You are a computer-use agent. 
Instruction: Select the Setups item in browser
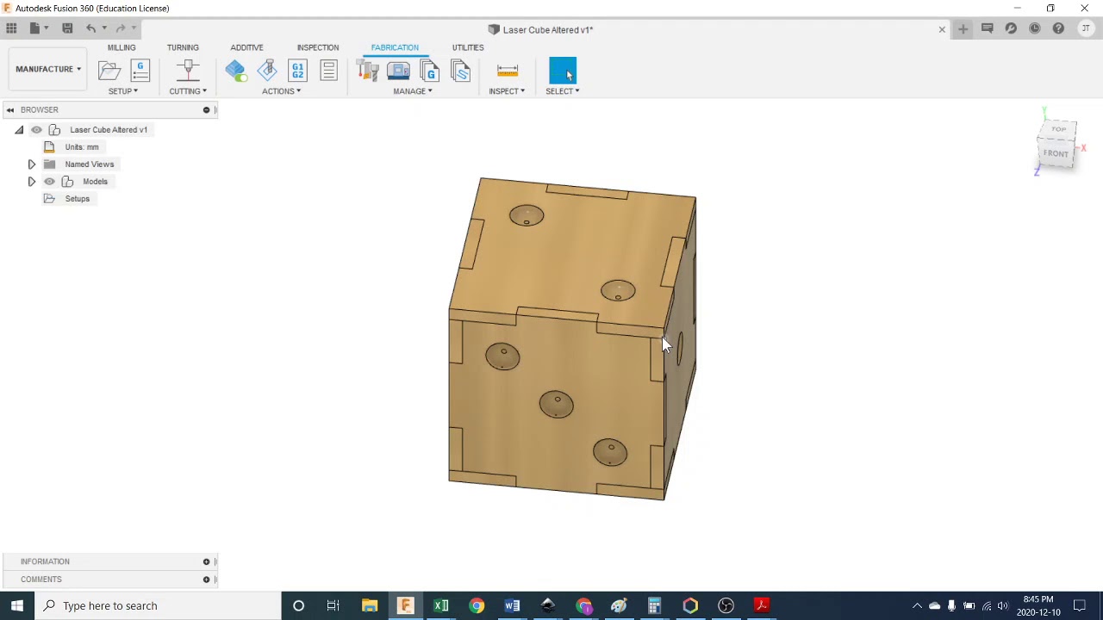click(x=78, y=199)
